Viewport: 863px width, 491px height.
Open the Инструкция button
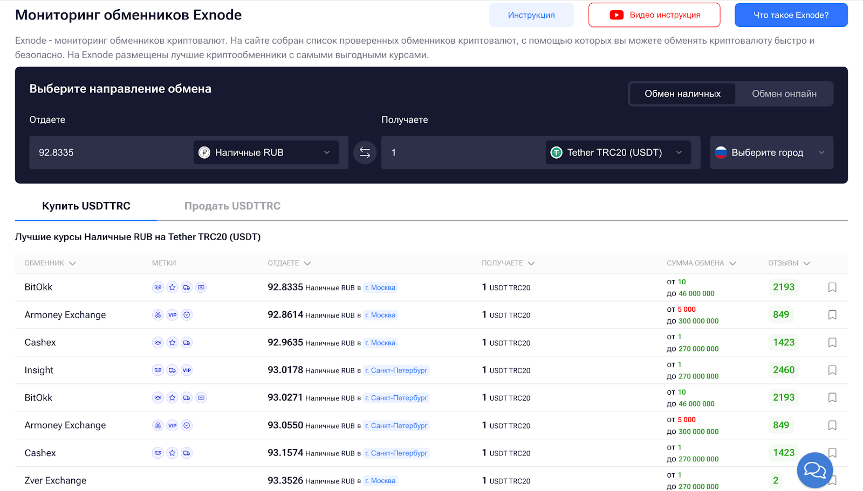pos(531,15)
